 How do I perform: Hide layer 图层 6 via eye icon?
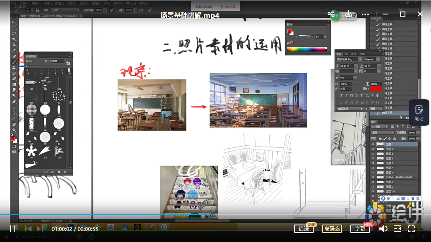[x=373, y=154]
